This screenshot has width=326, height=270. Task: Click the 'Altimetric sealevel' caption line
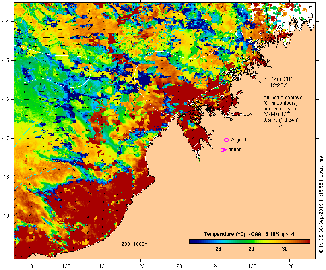tap(283, 98)
